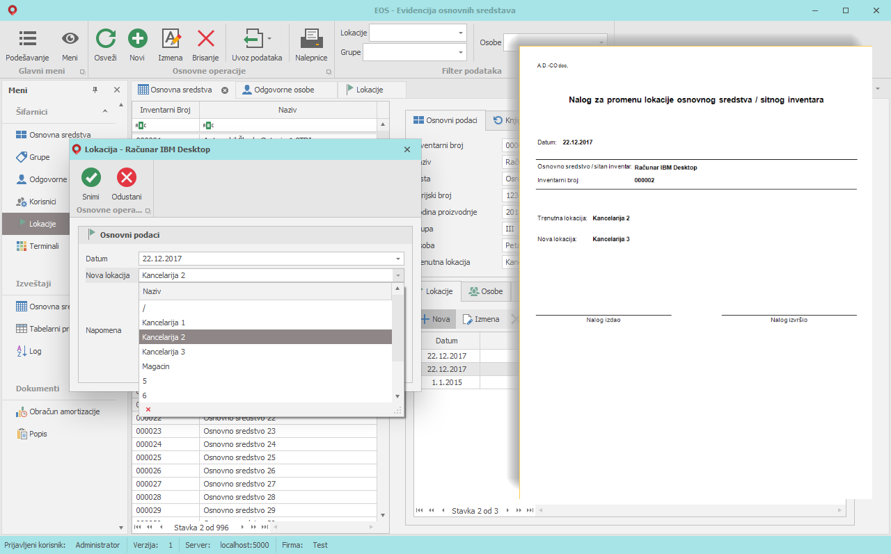Clear the selection with the red x in dropdown
This screenshot has height=554, width=891.
pos(148,409)
